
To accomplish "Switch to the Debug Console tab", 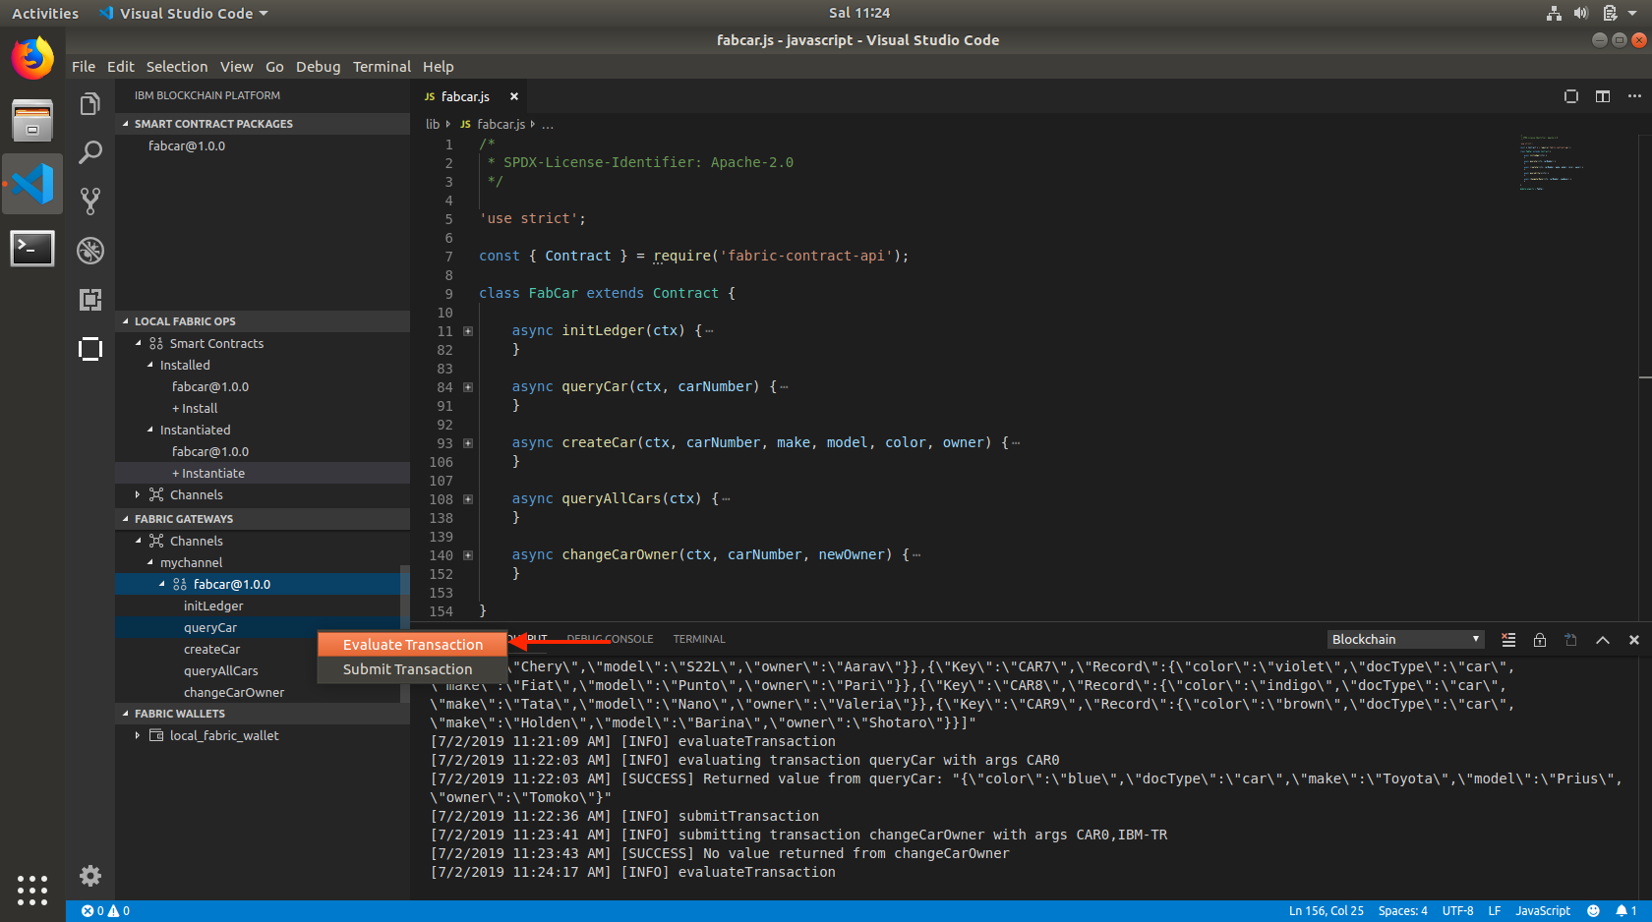I will [x=610, y=639].
